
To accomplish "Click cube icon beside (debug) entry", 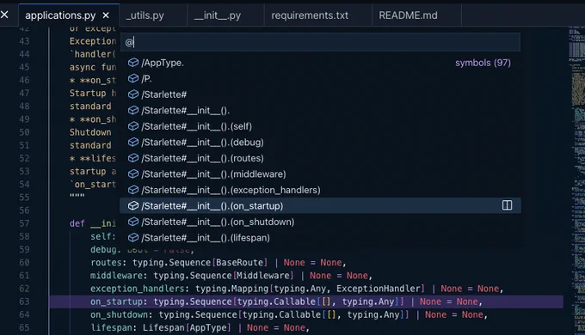I will coord(133,143).
